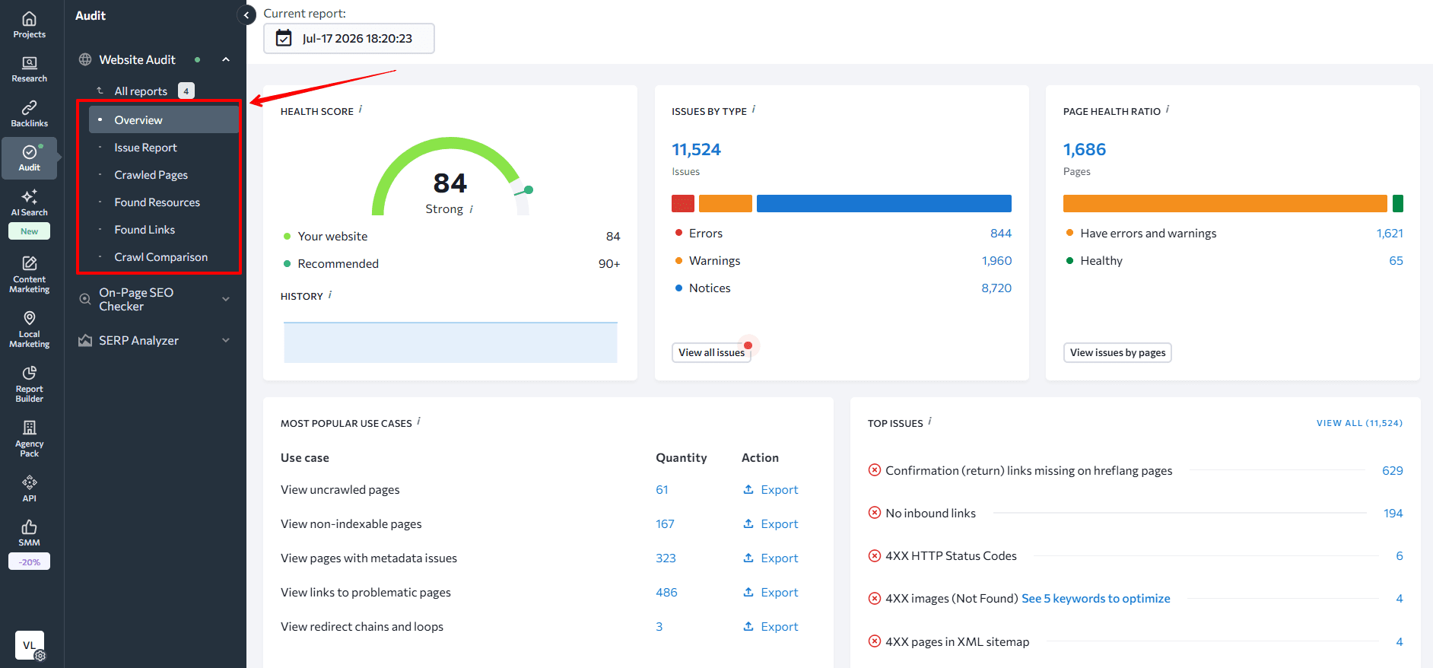Click the 1,621 errors and warnings count
Viewport: 1433px width, 668px height.
click(x=1390, y=234)
